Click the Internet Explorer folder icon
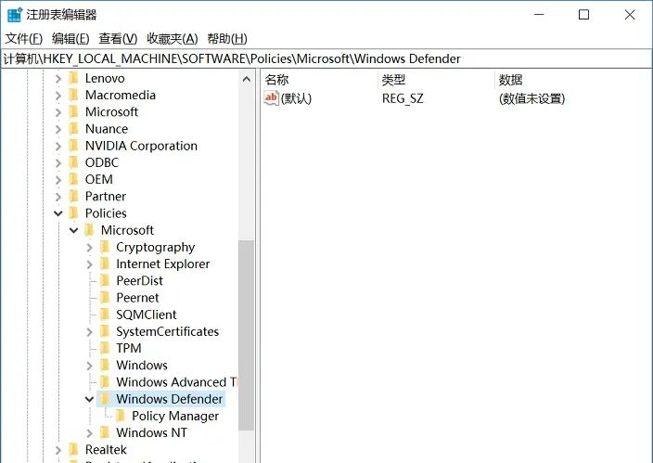The image size is (653, 463). [105, 264]
